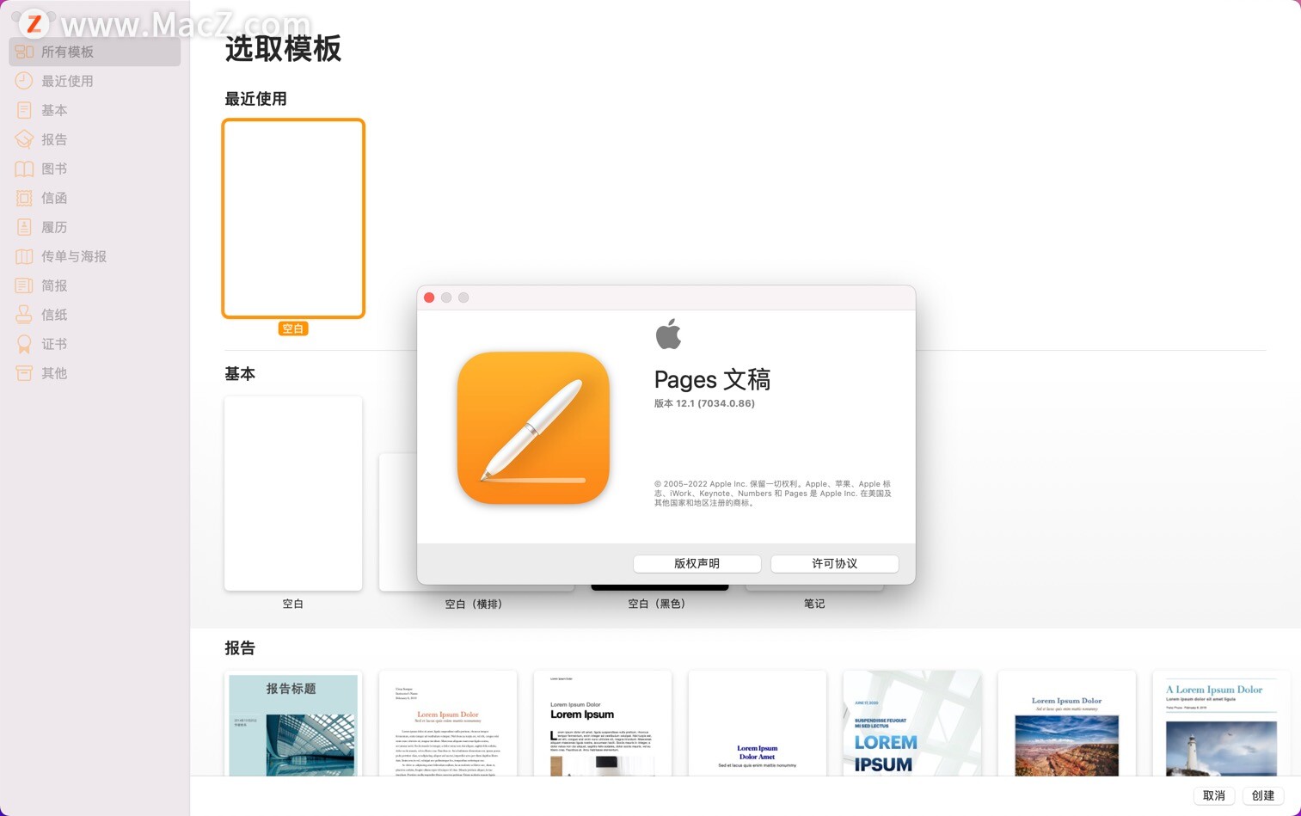Click the 基本 document icon in sidebar

click(24, 110)
